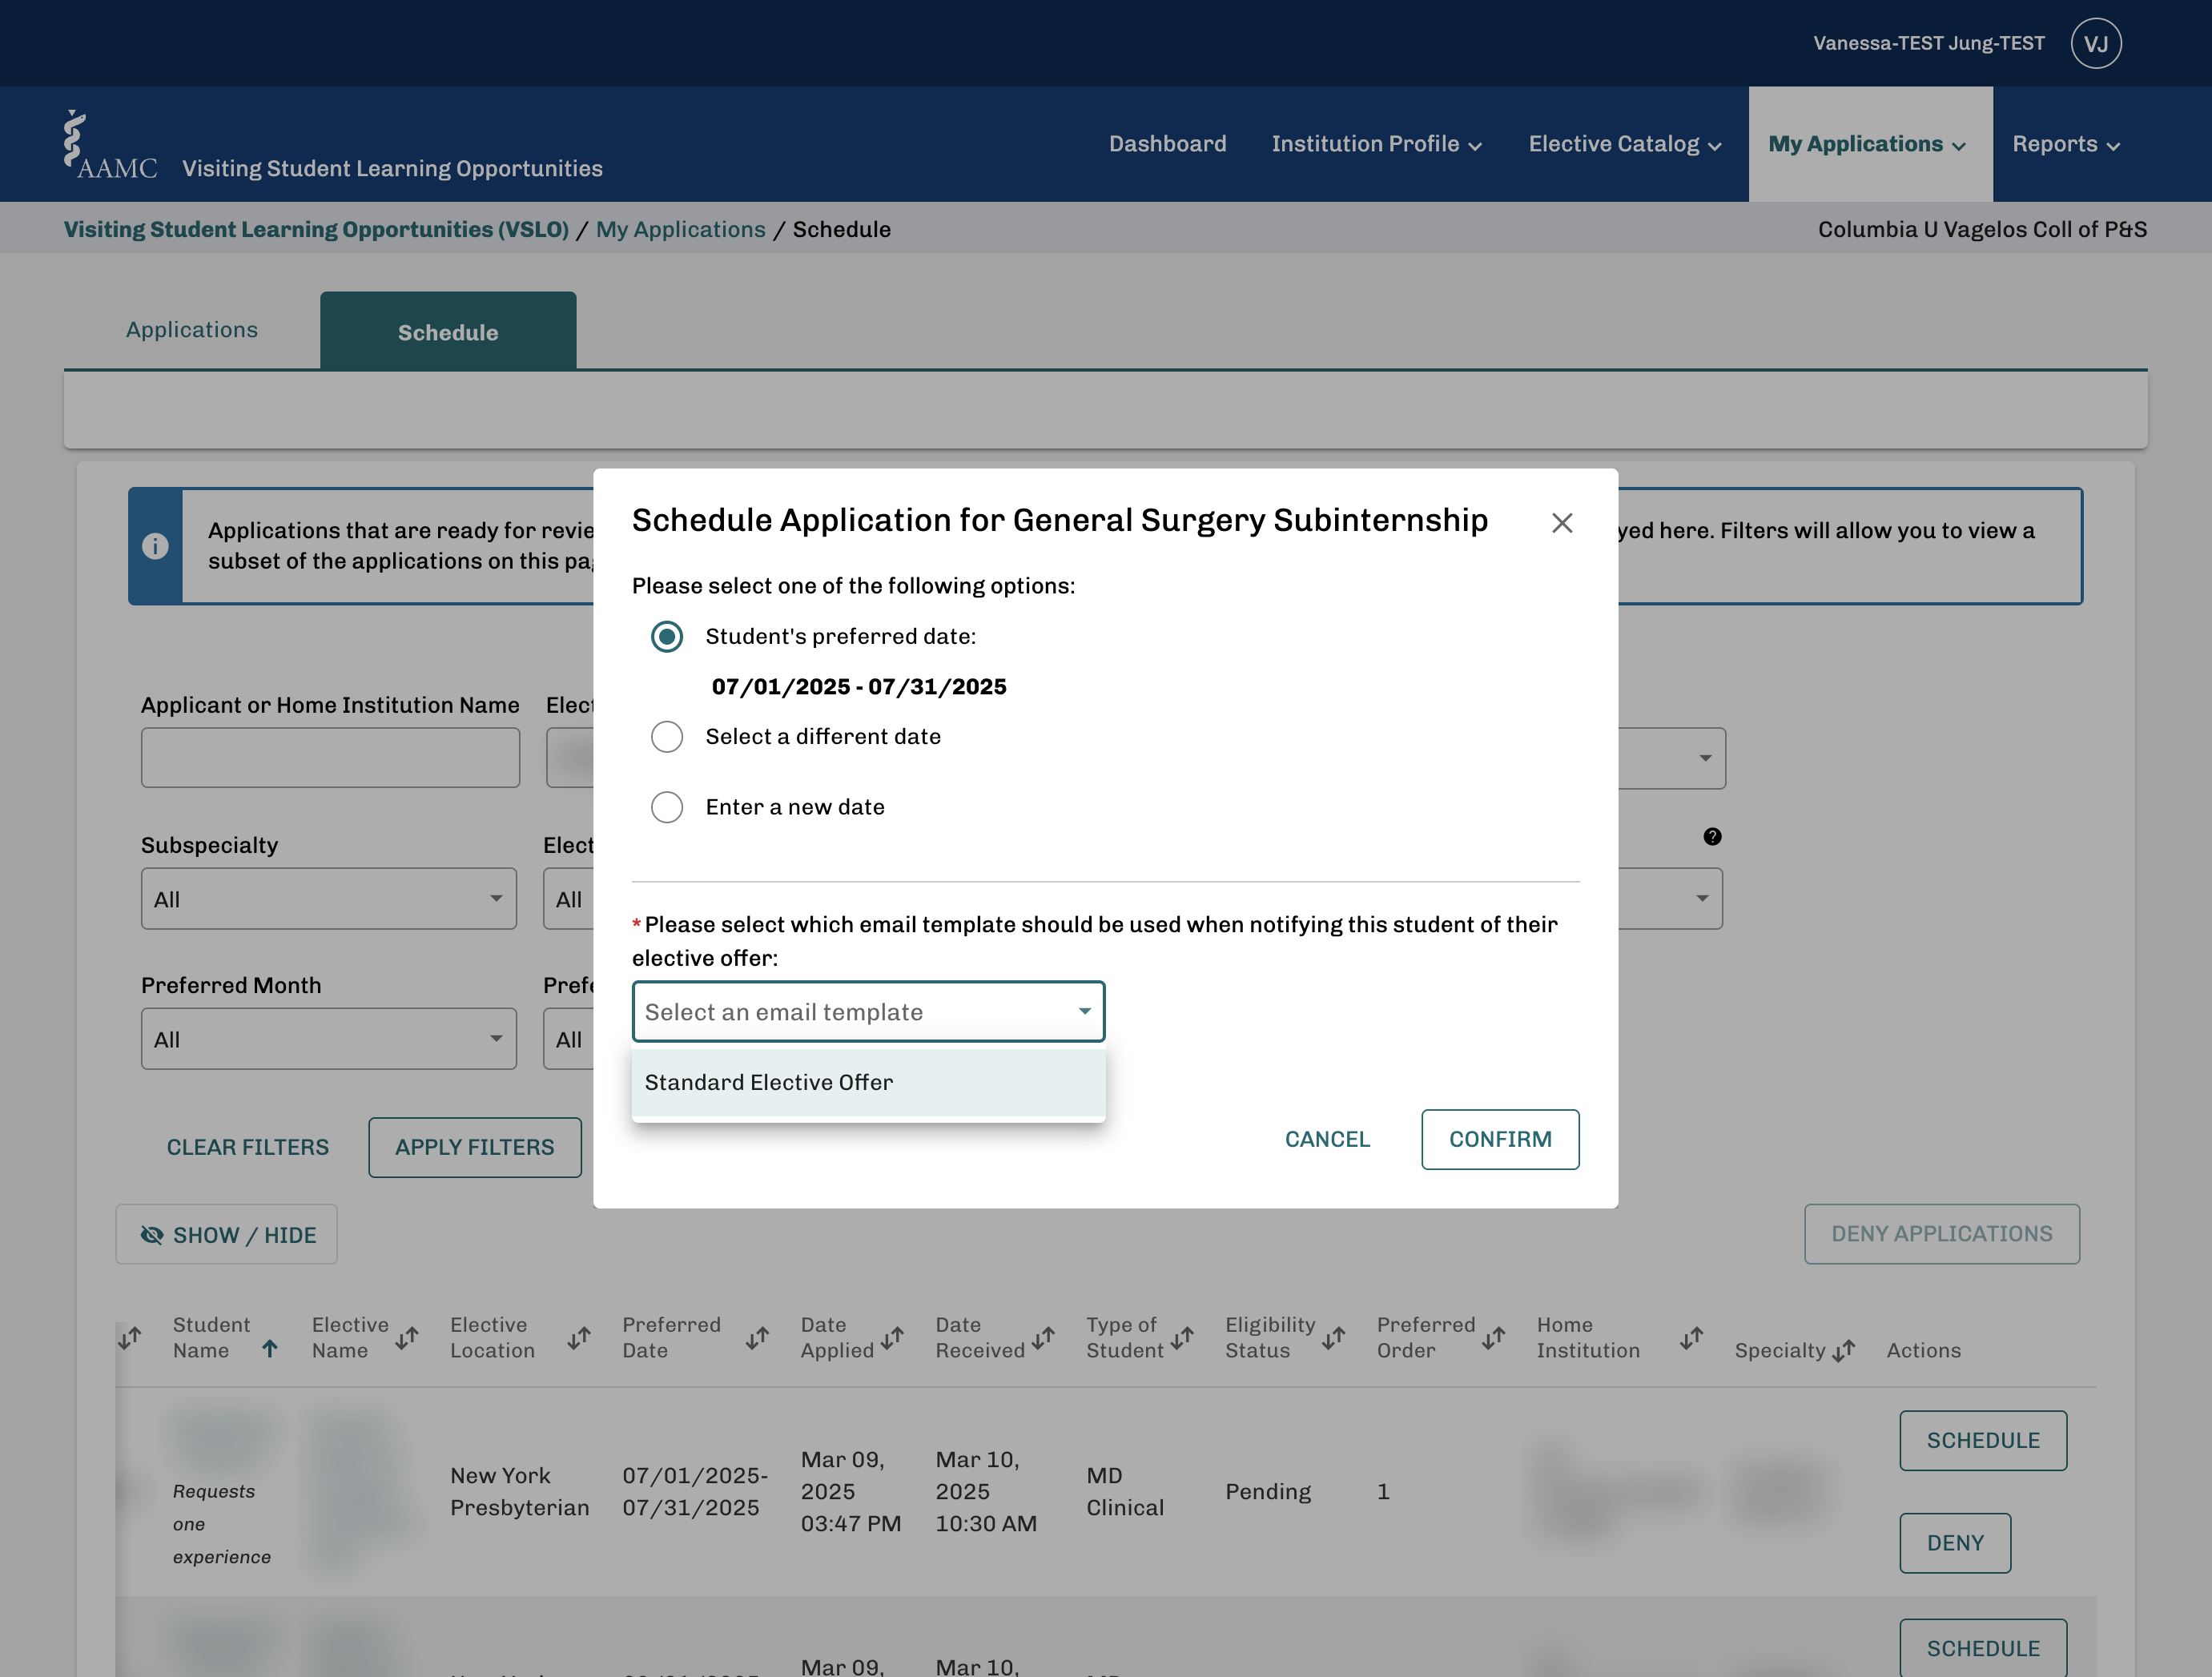The height and width of the screenshot is (1677, 2212).
Task: Choose the Enter a new date option
Action: coord(667,807)
